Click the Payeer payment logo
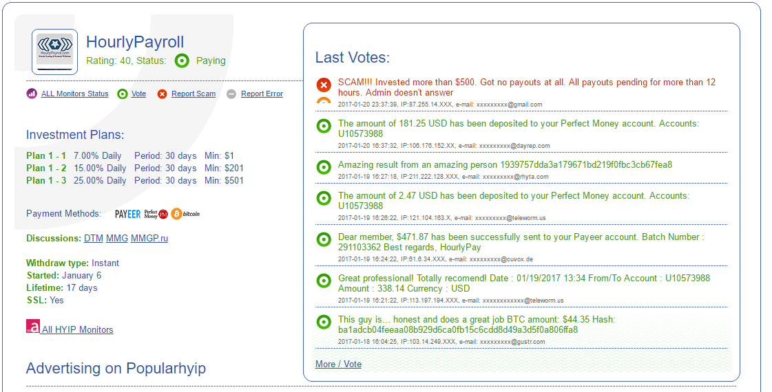772x392 pixels. [127, 214]
